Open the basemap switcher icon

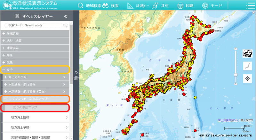tap(247, 54)
